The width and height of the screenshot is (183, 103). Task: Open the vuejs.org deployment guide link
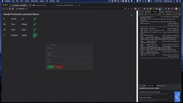tap(163, 22)
